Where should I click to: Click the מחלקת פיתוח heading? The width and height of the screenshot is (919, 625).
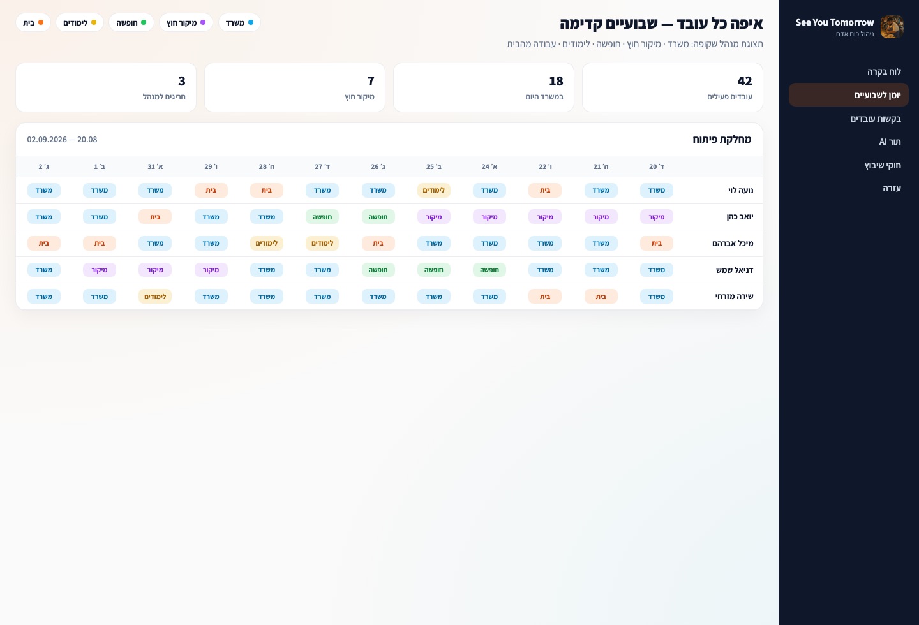pos(722,139)
